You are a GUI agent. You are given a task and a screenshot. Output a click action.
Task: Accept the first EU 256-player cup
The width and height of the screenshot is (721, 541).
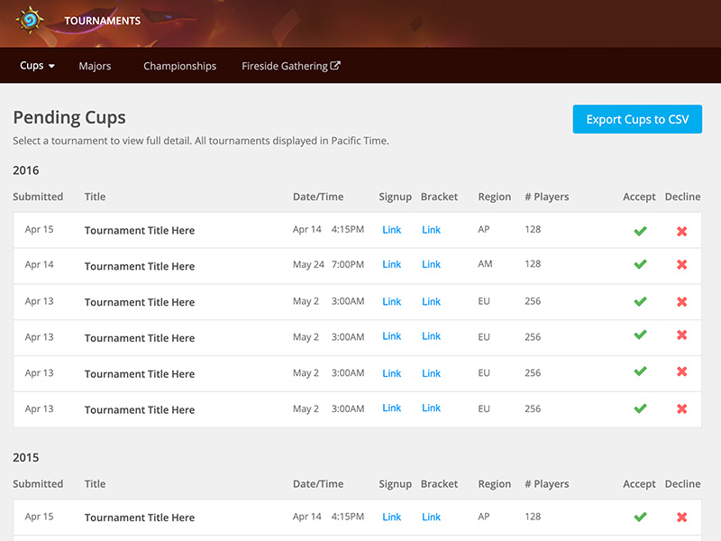(640, 301)
